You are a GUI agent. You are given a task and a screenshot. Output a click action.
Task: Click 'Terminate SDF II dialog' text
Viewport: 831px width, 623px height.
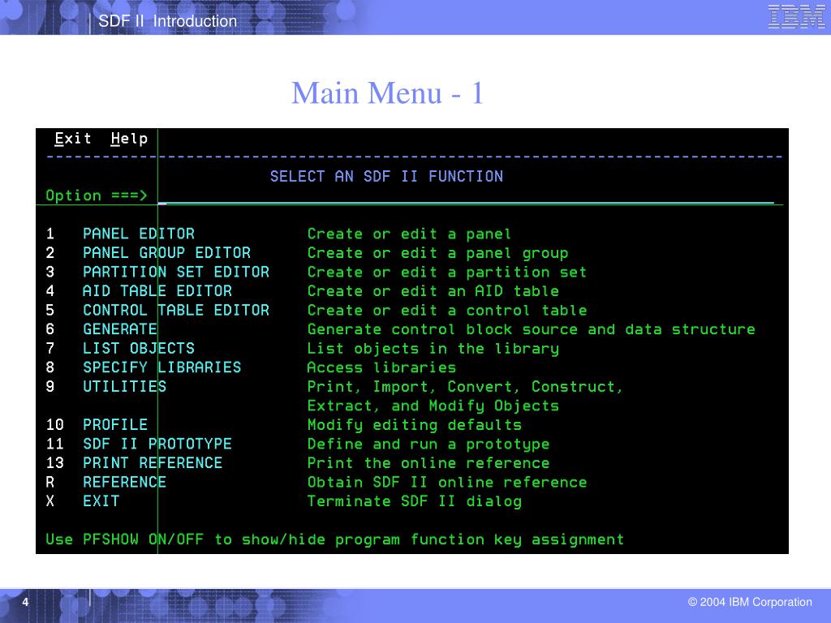click(415, 501)
